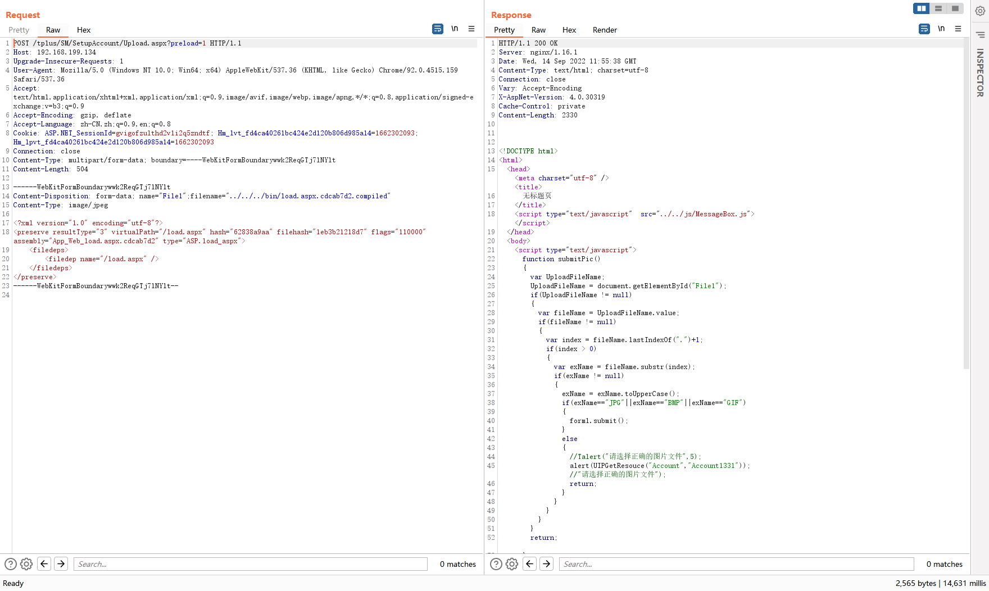Toggle non-printable characters \n in Response panel

[x=941, y=29]
